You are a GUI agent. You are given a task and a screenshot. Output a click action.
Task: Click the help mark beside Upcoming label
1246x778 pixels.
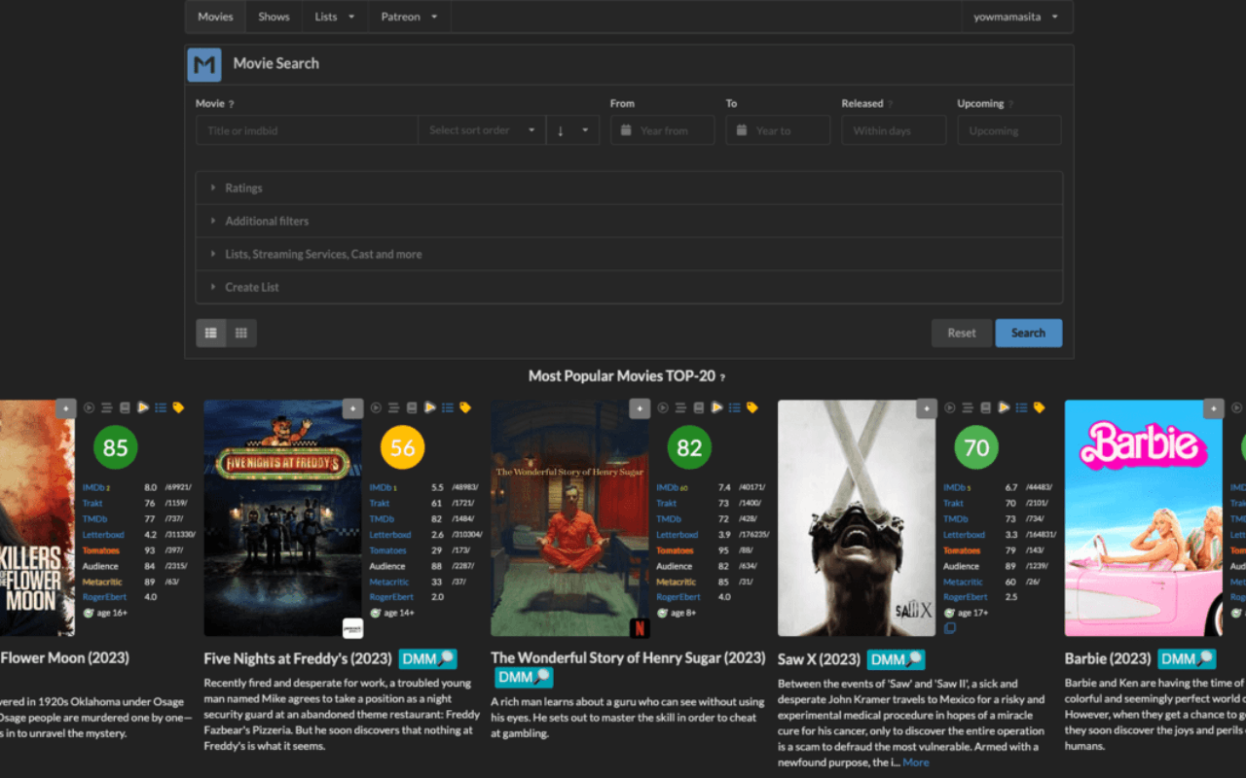(x=1010, y=104)
